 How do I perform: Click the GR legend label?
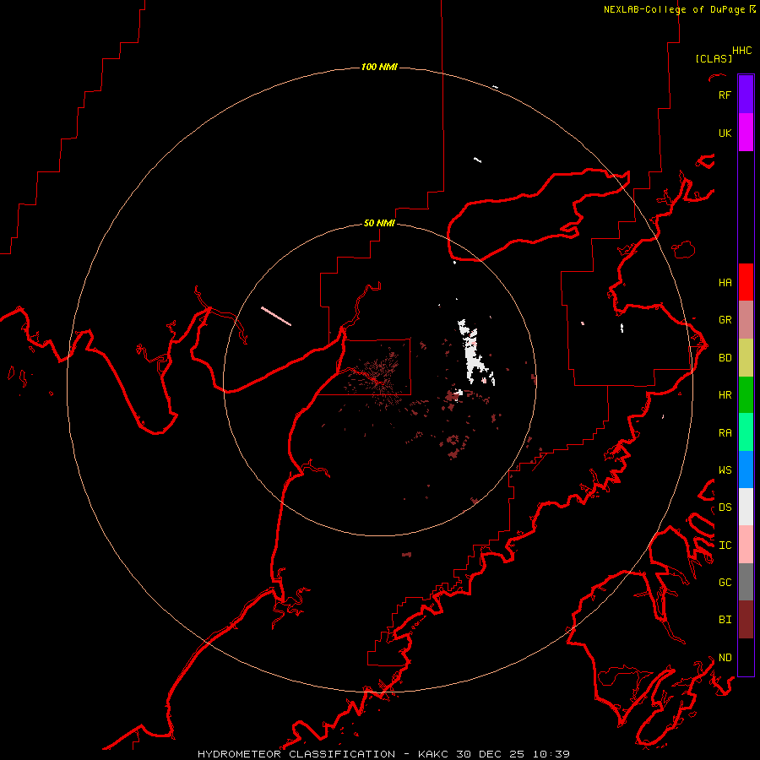pos(725,320)
